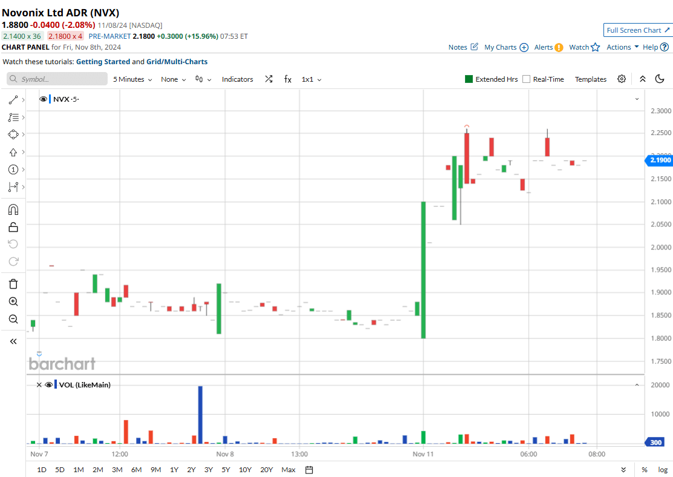Toggle the drawings lock icon
The width and height of the screenshot is (673, 477).
pyautogui.click(x=13, y=227)
